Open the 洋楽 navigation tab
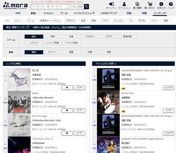 point(129,13)
